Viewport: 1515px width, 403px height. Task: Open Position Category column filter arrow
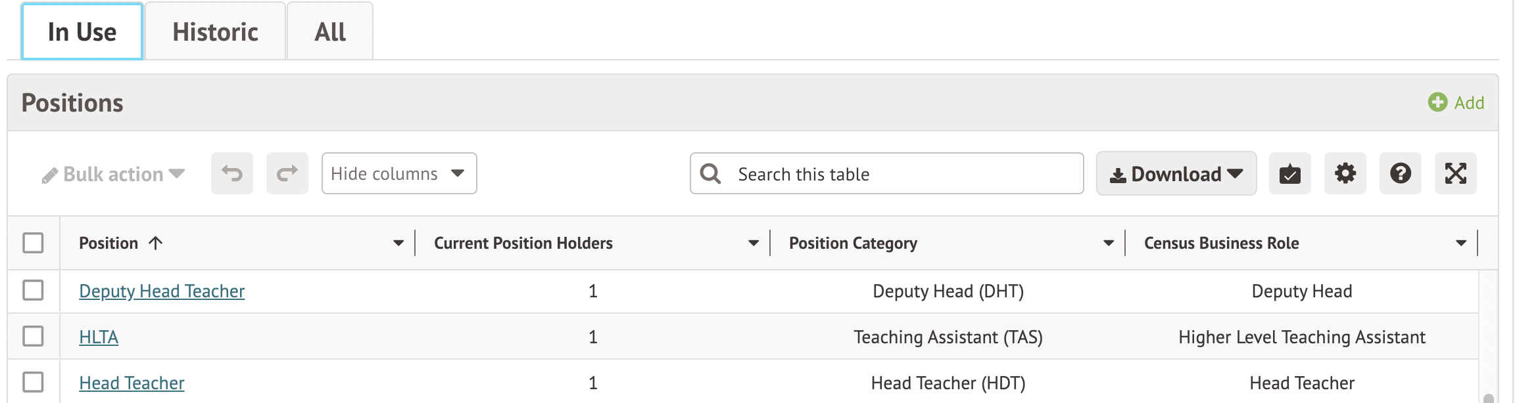(1109, 244)
